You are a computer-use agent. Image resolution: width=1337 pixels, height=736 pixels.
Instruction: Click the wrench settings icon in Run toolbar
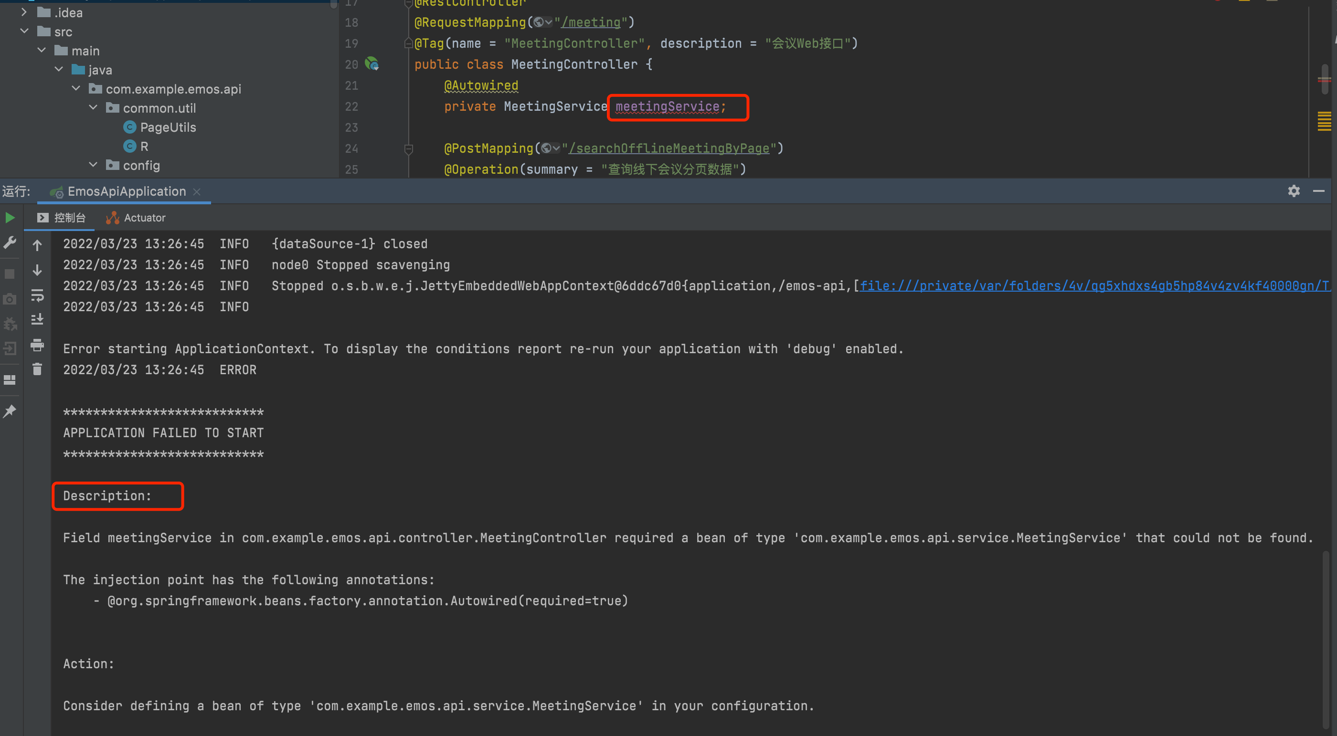(x=10, y=243)
